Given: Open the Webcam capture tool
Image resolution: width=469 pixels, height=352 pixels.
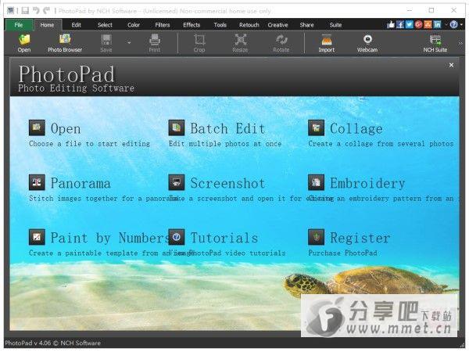Looking at the screenshot, I should 367,43.
